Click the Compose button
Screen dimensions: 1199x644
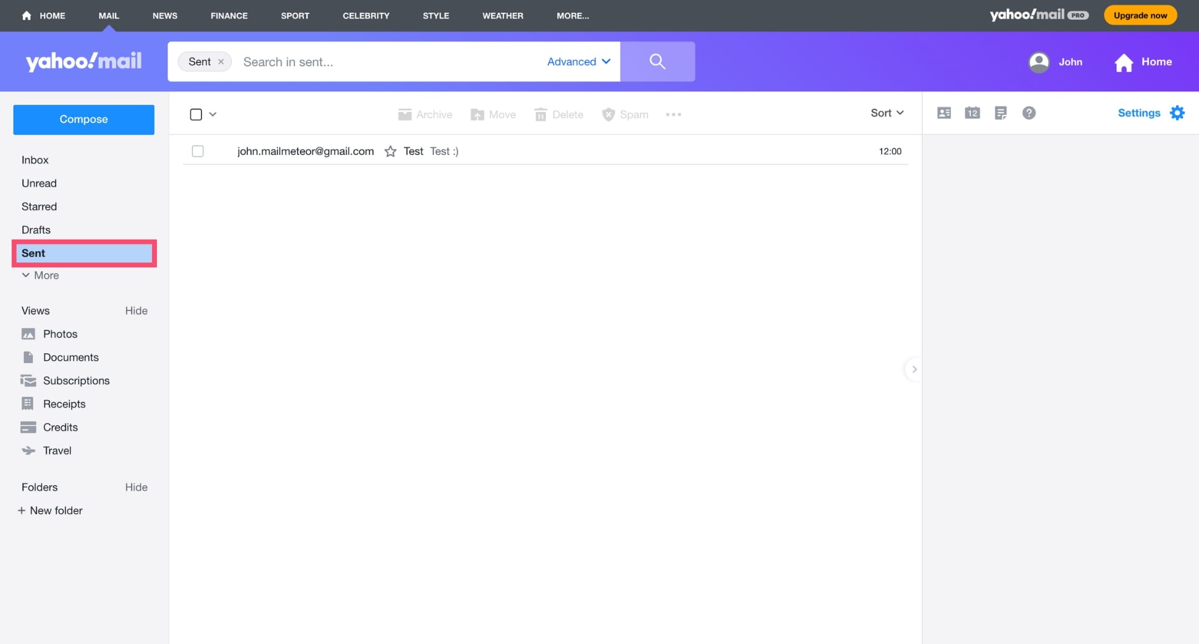click(x=83, y=119)
